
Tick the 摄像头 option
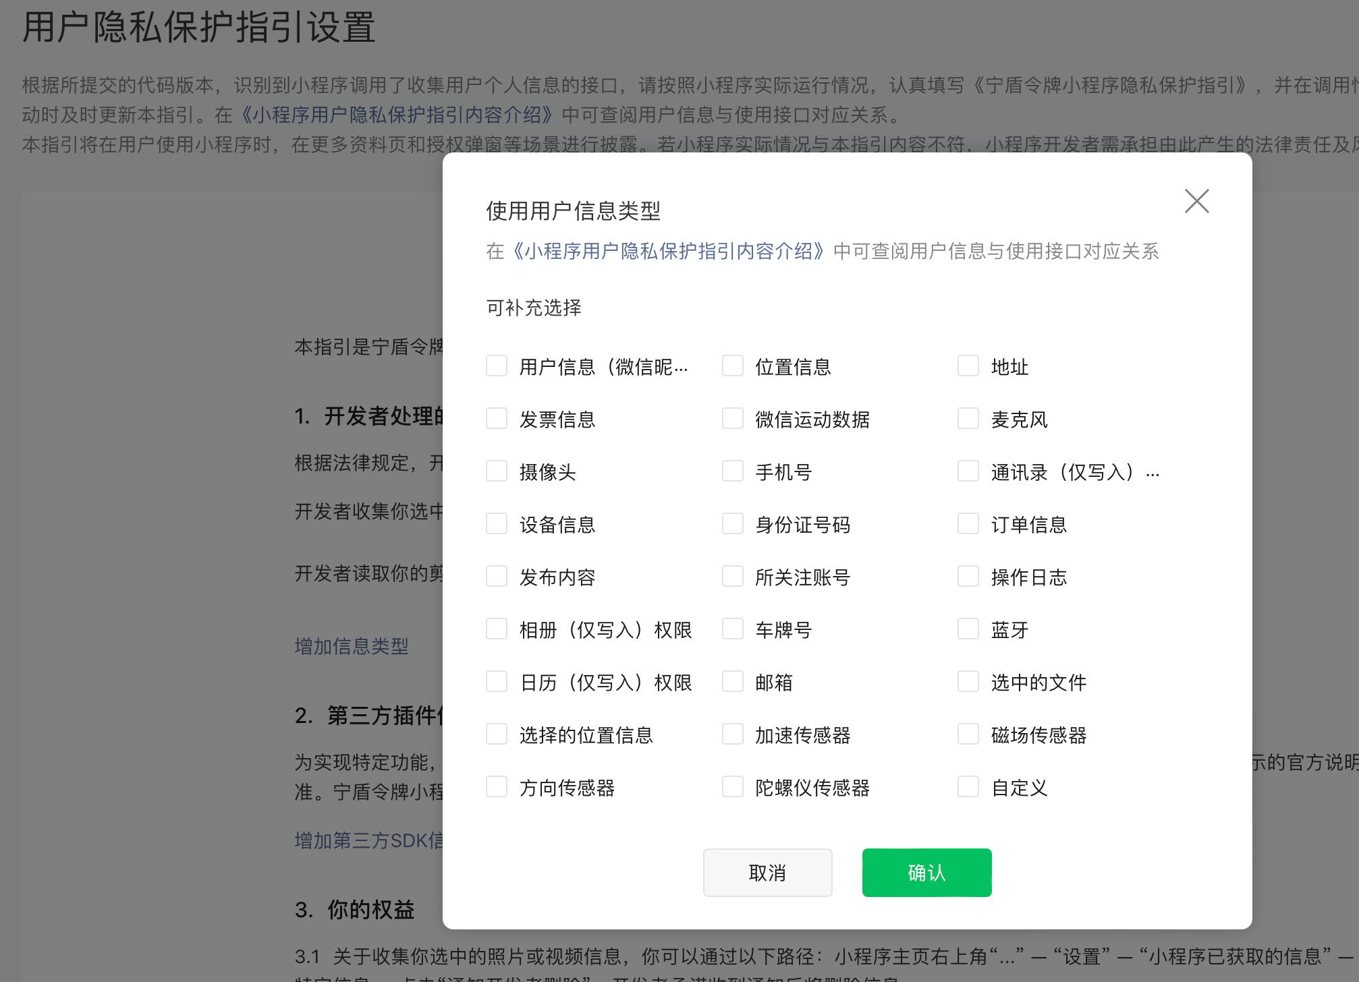click(497, 471)
